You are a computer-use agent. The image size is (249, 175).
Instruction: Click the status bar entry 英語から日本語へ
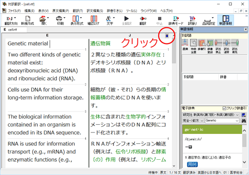tap(209, 173)
